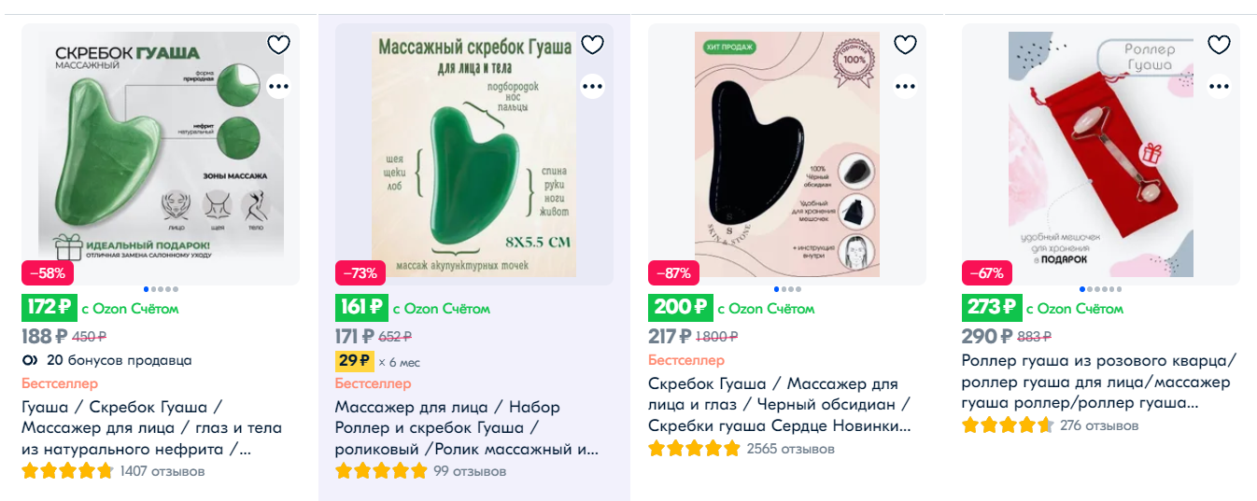Image resolution: width=1257 pixels, height=501 pixels.
Task: Click the 1407 отзывов reviews count
Action: click(162, 471)
